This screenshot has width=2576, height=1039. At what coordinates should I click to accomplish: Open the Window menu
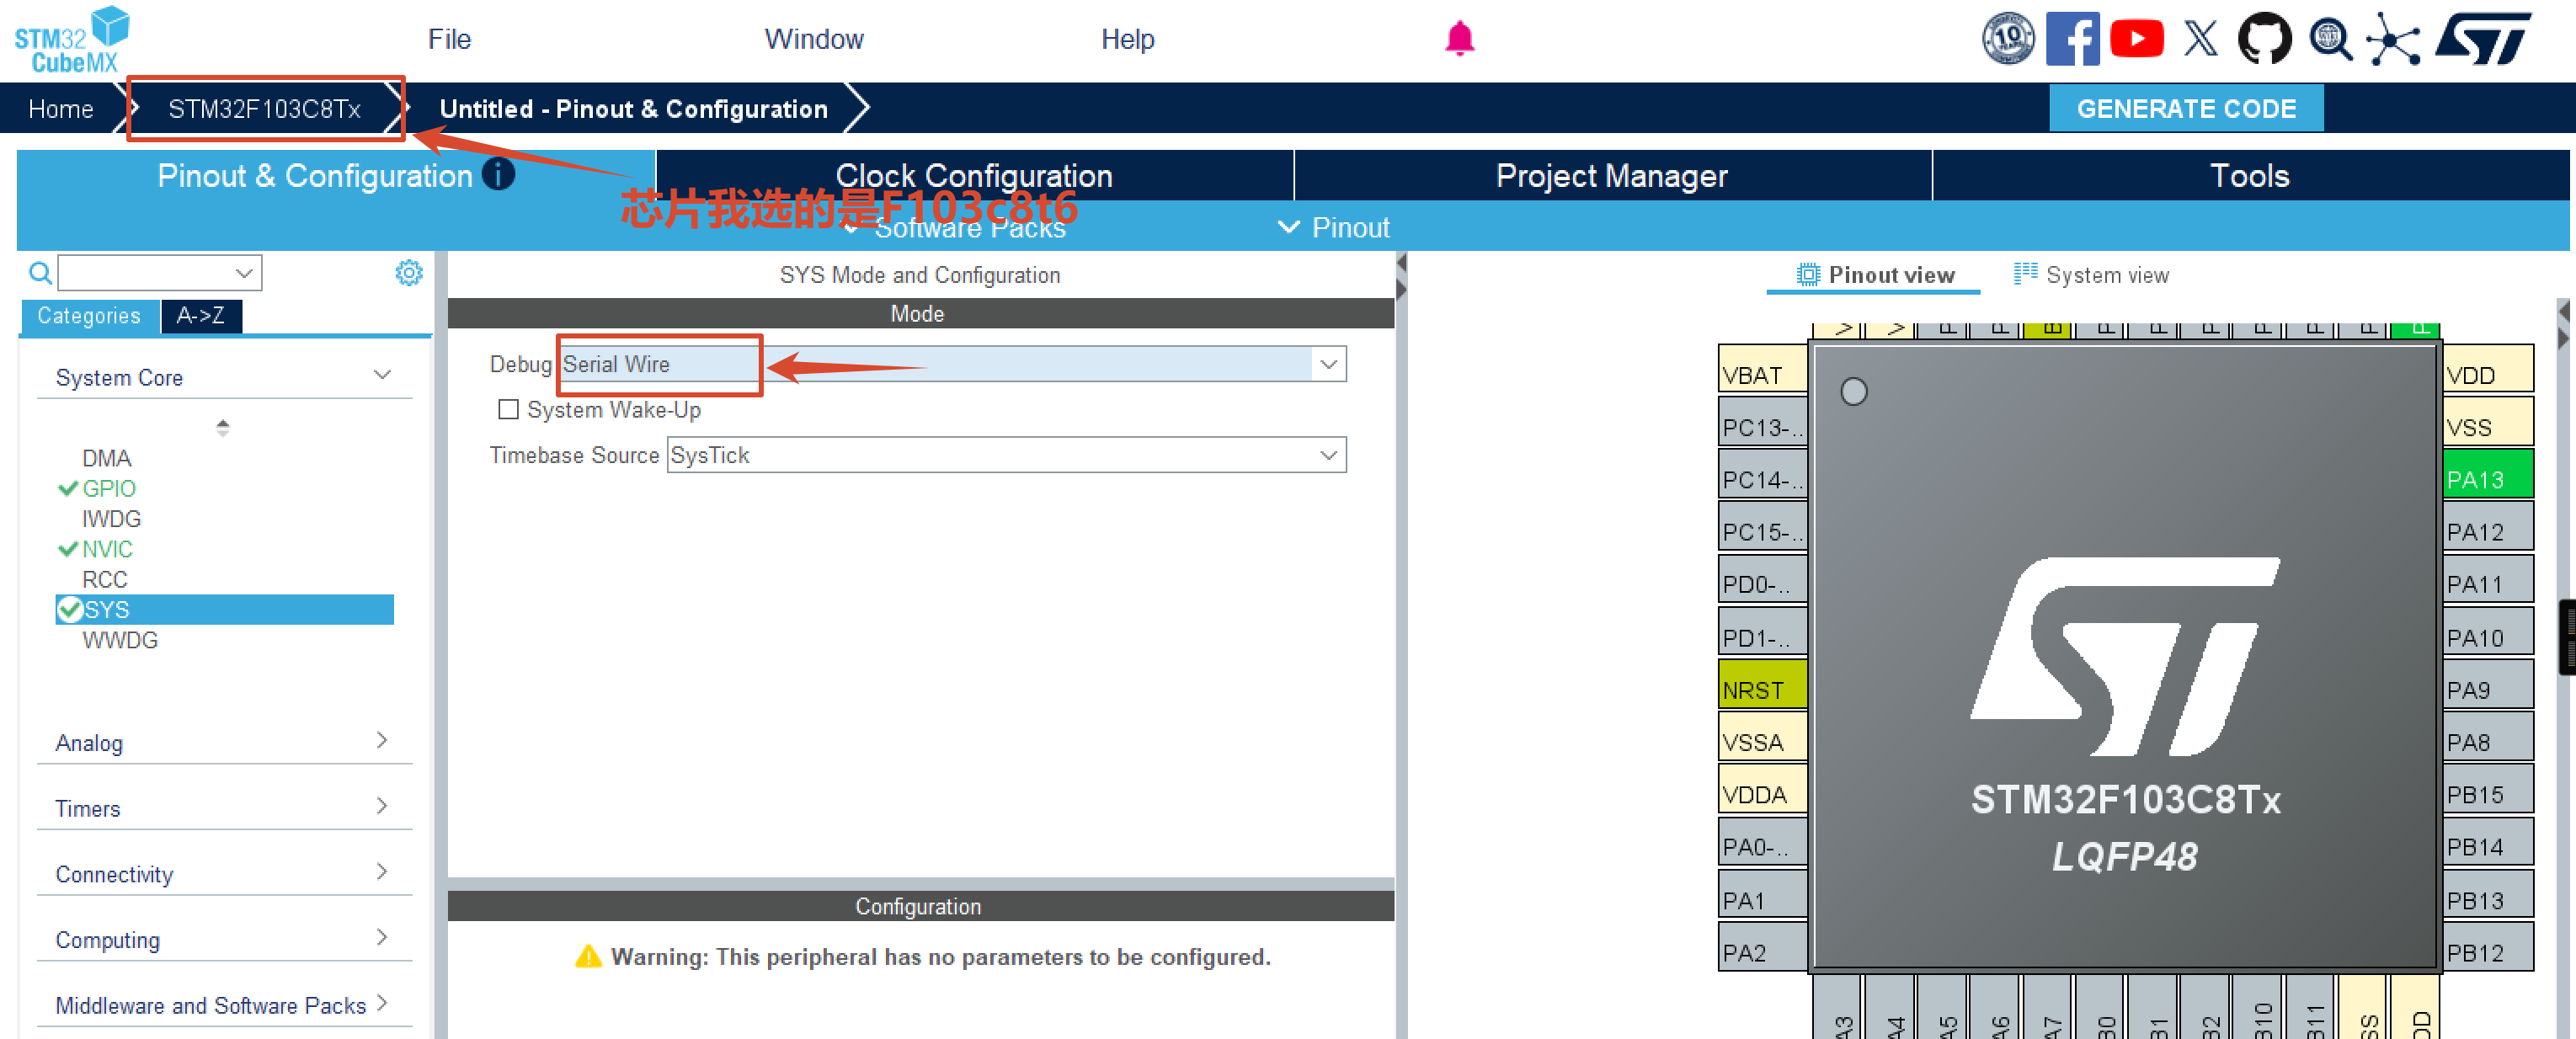click(x=814, y=39)
